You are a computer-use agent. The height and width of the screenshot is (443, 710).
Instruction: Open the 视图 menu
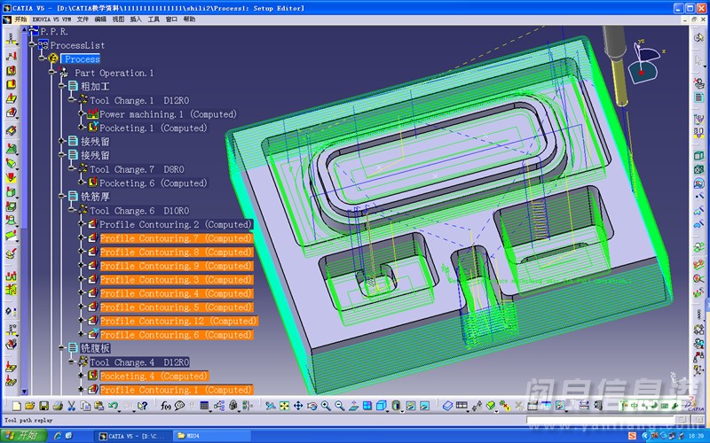(x=118, y=19)
